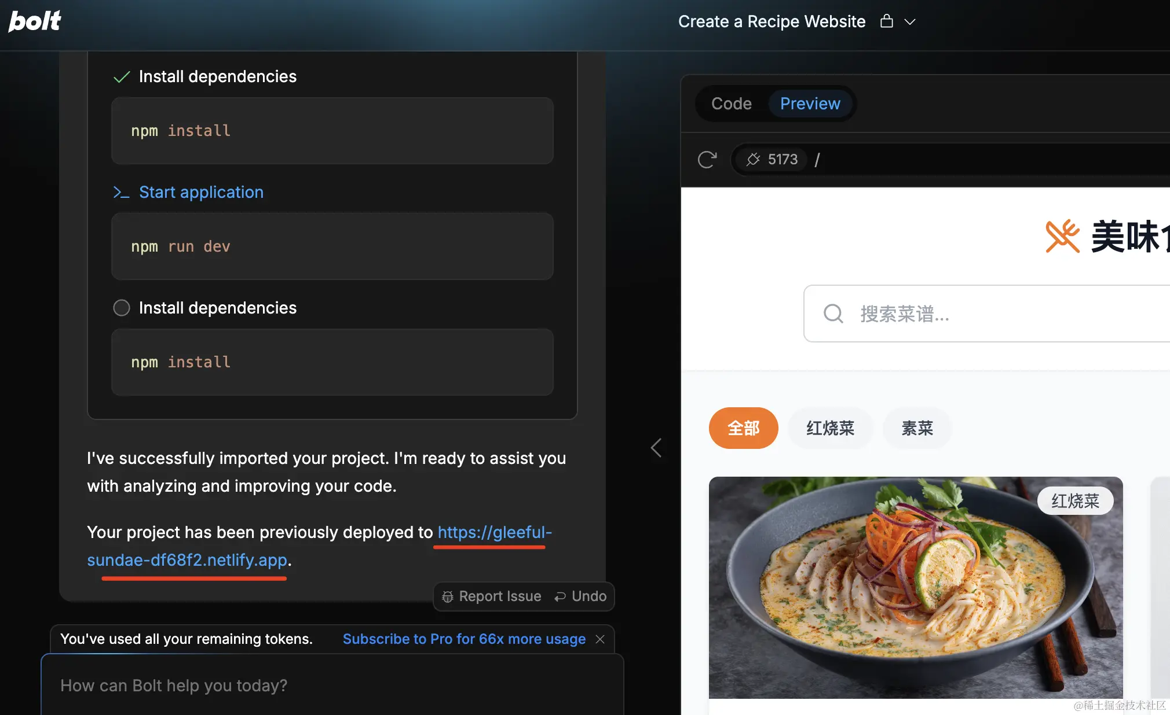Click the bug icon on Report Issue
This screenshot has height=715, width=1170.
pyautogui.click(x=448, y=596)
